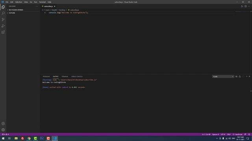Click the Desktop breadcrumb segment
The height and width of the screenshot is (141, 252).
[62, 10]
